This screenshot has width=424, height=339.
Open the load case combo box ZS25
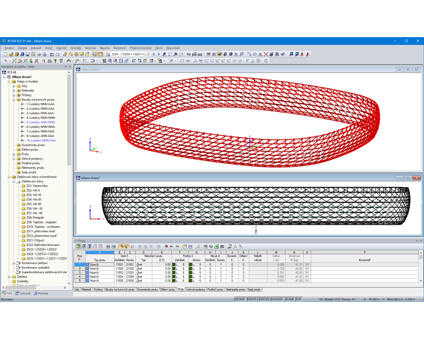[130, 54]
